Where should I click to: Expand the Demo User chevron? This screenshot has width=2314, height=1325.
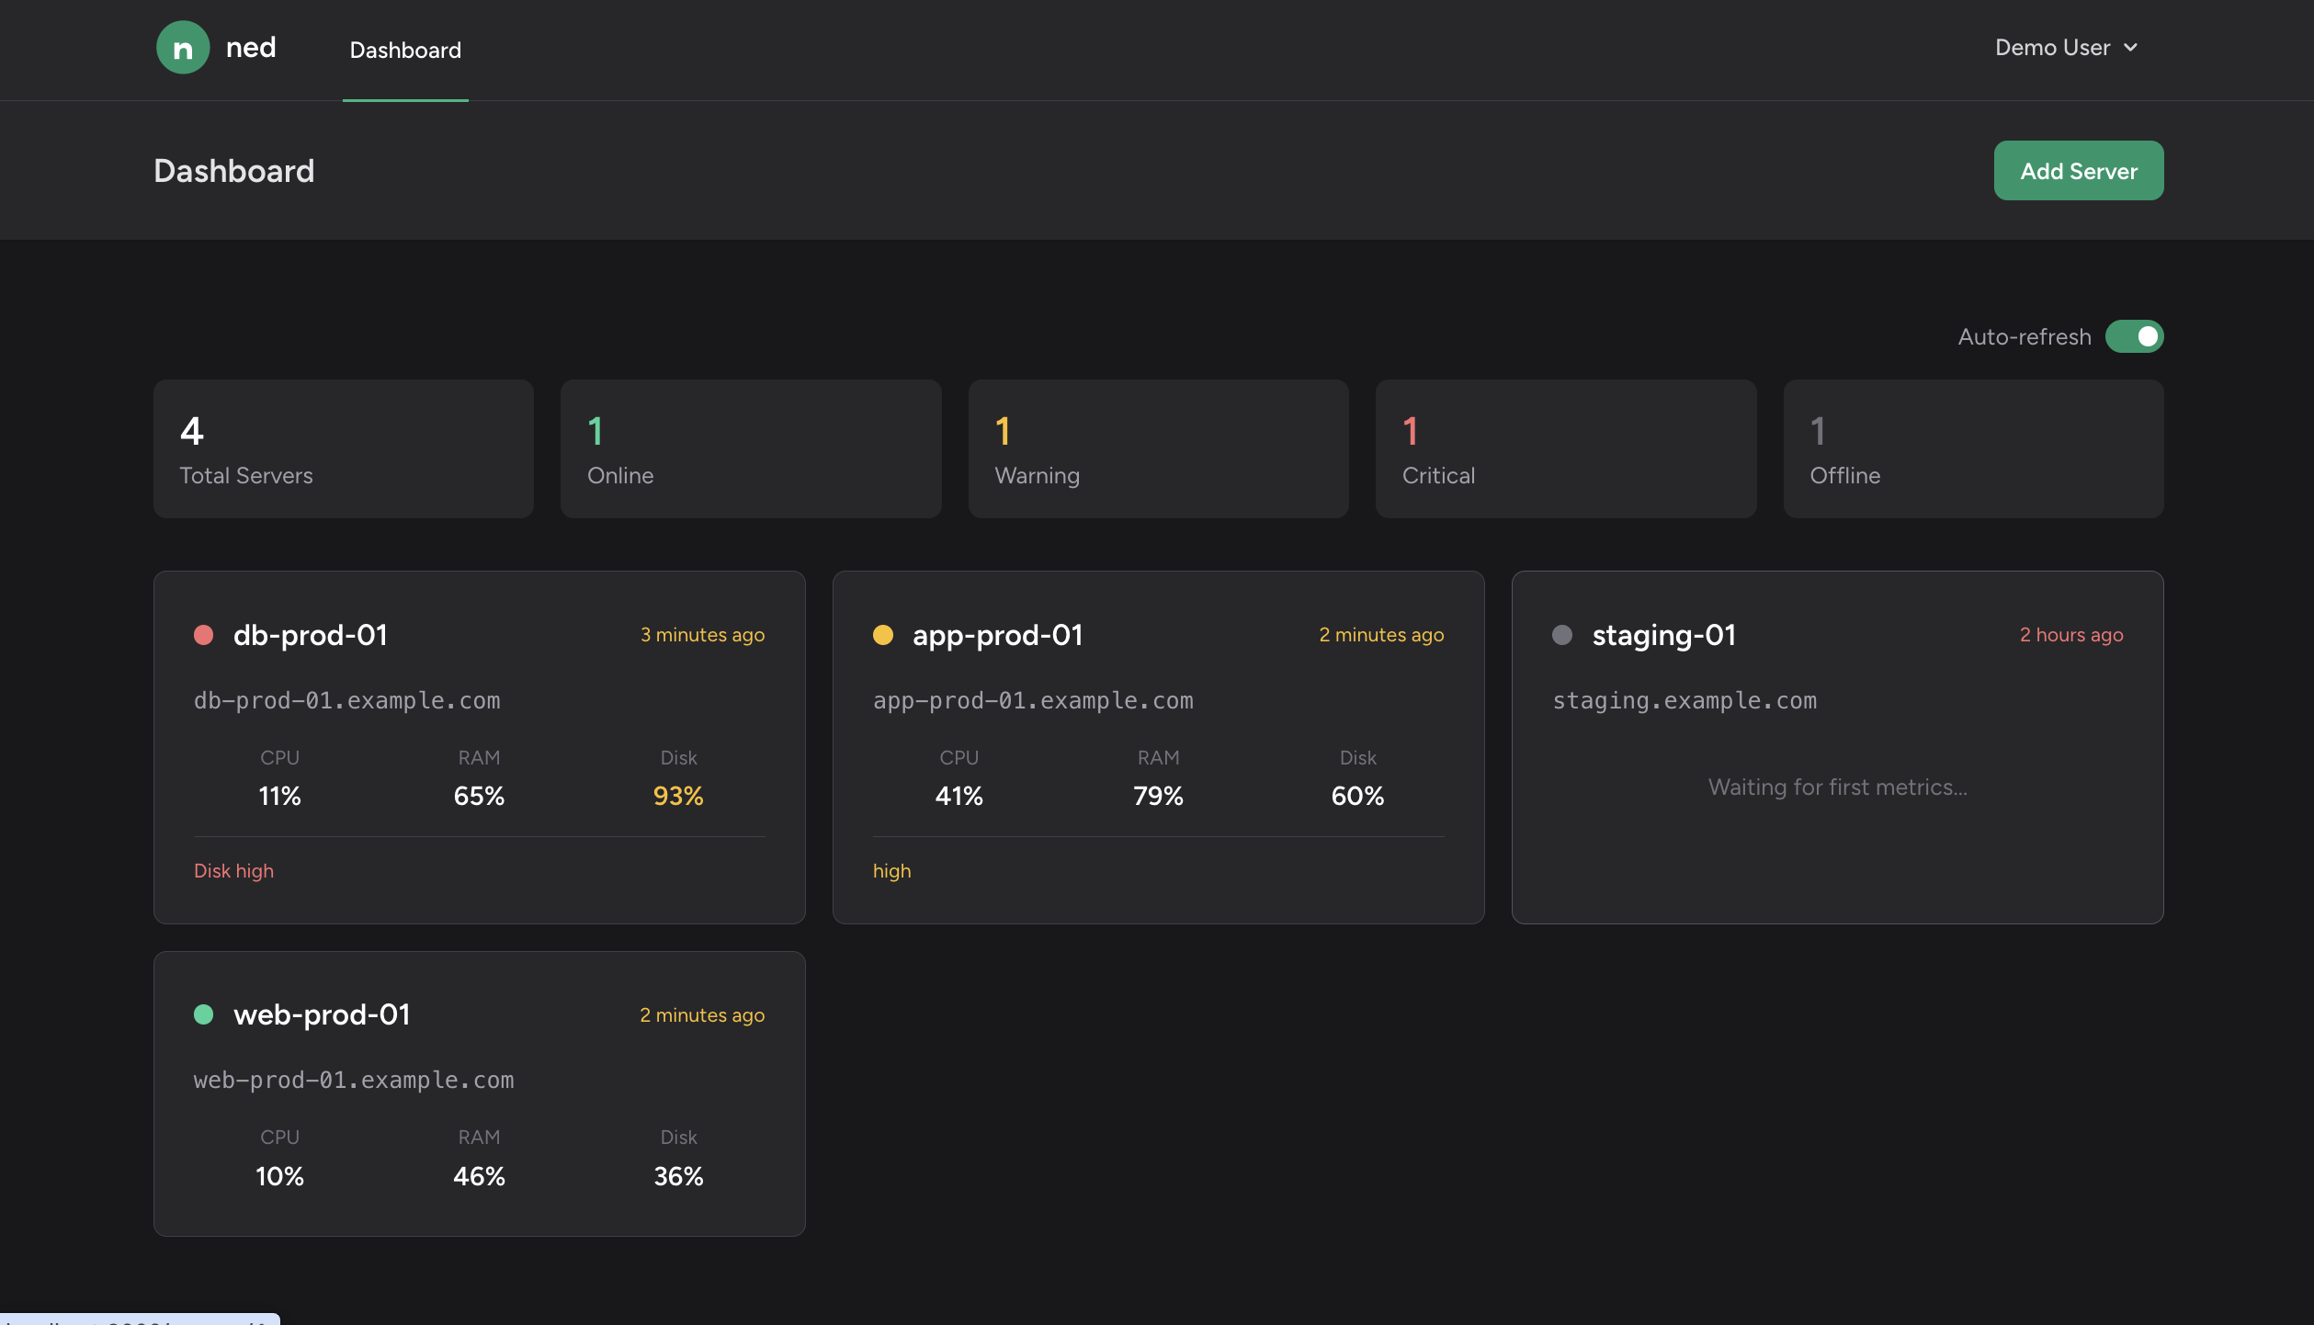[2131, 48]
